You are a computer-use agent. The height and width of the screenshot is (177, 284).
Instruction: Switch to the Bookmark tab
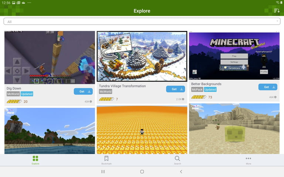[106, 160]
